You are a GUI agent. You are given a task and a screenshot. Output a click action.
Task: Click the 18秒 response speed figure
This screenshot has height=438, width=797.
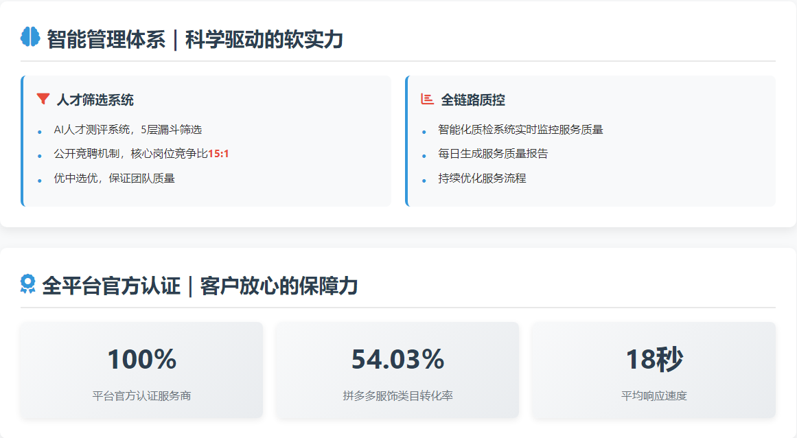tap(654, 360)
